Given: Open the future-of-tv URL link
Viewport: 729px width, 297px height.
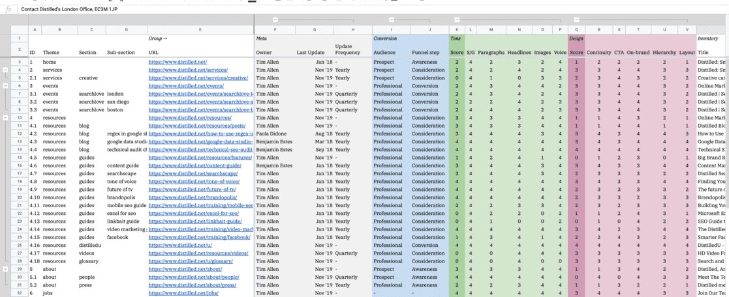Looking at the screenshot, I should (x=192, y=190).
